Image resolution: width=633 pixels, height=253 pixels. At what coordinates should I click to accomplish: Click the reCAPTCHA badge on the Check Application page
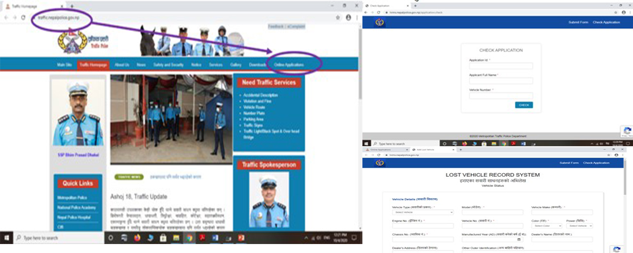(x=627, y=131)
